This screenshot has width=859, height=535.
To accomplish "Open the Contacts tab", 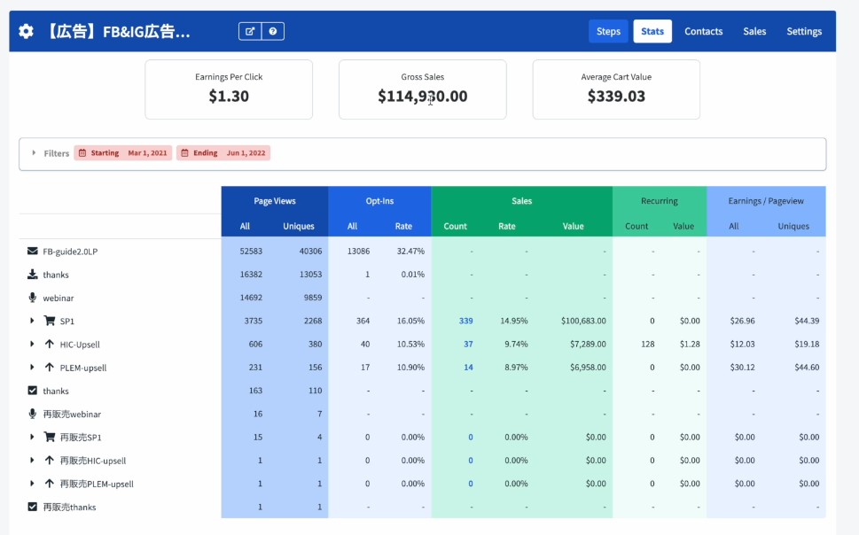I will [703, 31].
